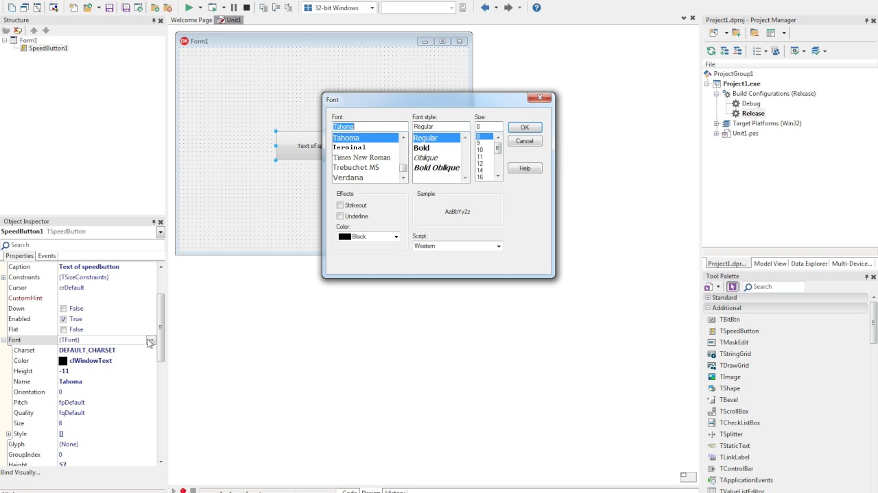The image size is (878, 493).
Task: Switch to the Welcome Page tab
Action: coord(191,20)
